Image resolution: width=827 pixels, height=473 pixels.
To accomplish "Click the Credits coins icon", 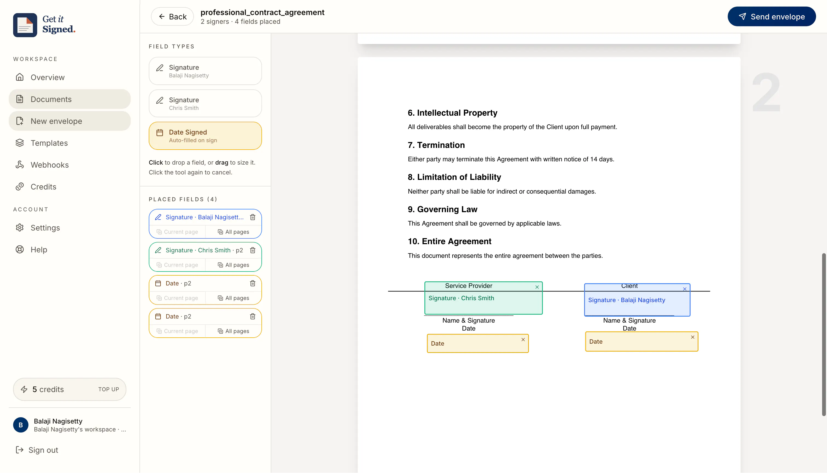I will [x=20, y=186].
